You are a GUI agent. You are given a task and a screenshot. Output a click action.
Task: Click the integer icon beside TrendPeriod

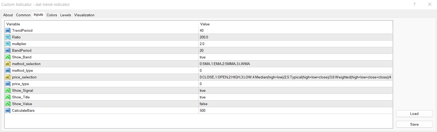pos(8,31)
